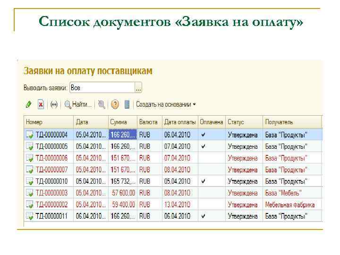This screenshot has width=340, height=255.
Task: Click the Статус column header
Action: [244, 122]
